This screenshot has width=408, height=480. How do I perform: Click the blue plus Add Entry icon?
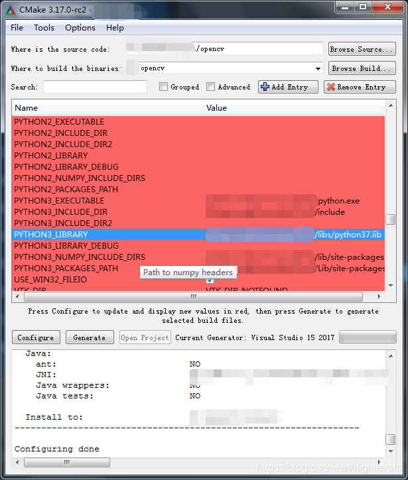[265, 87]
